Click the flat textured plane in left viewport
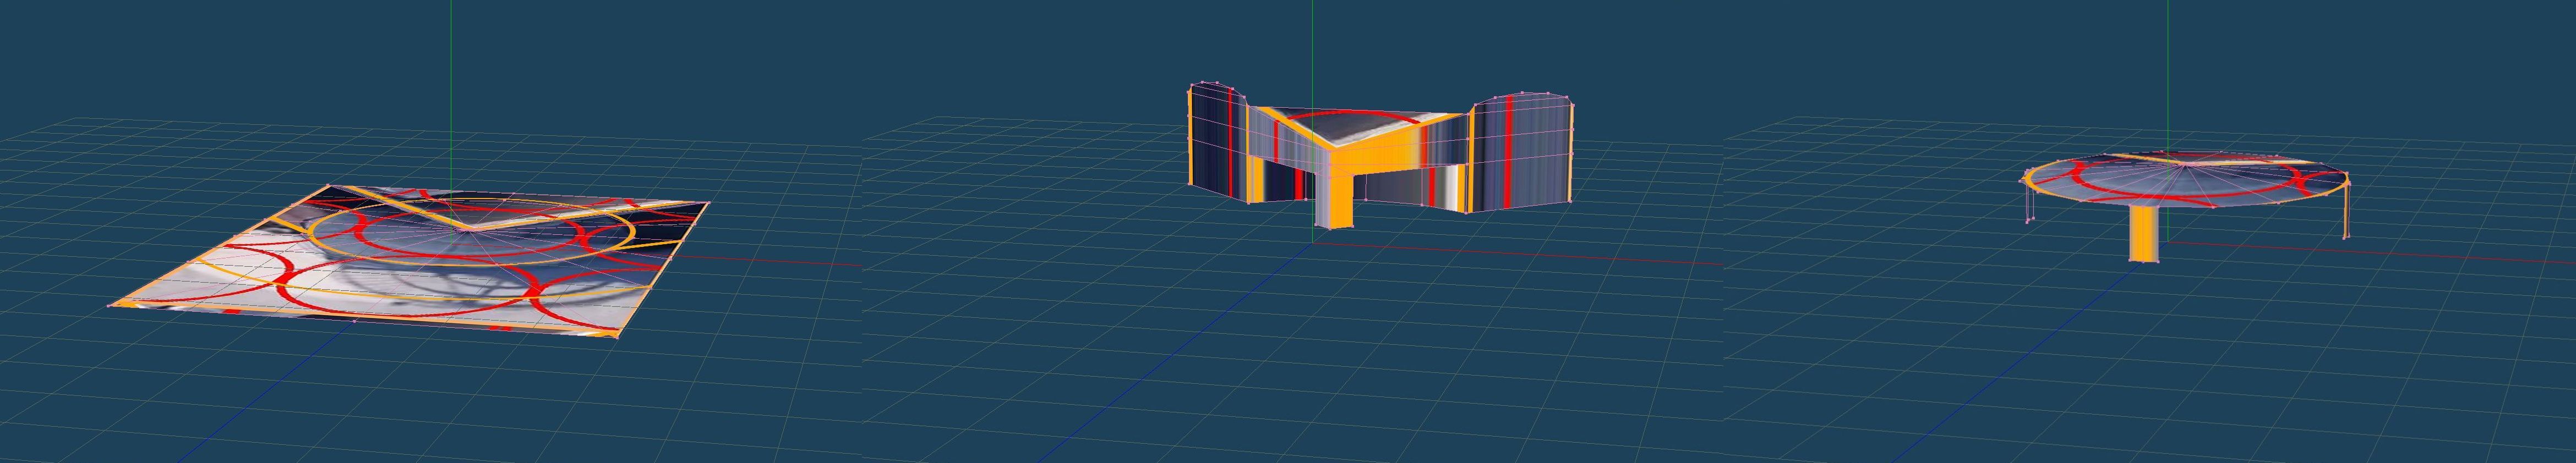This screenshot has width=2576, height=463. click(x=400, y=270)
